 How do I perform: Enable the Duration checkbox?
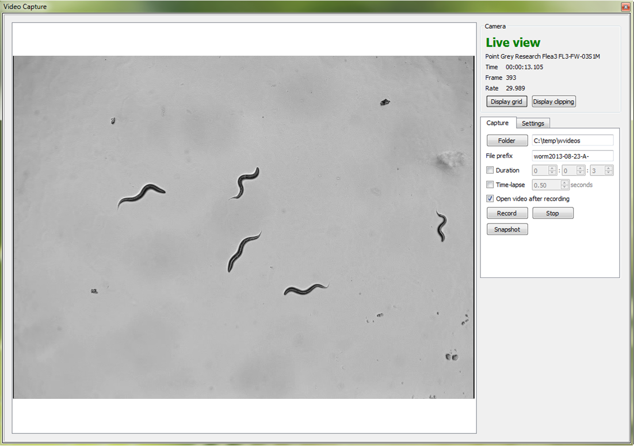[x=490, y=170]
